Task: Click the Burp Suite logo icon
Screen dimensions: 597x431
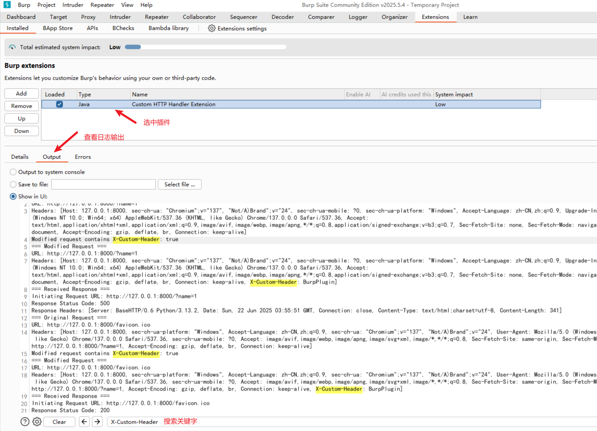Action: 7,5
